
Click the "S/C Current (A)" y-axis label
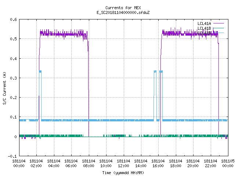click(x=4, y=88)
